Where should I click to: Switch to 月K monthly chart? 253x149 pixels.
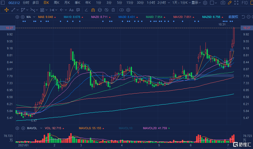tap(67, 3)
